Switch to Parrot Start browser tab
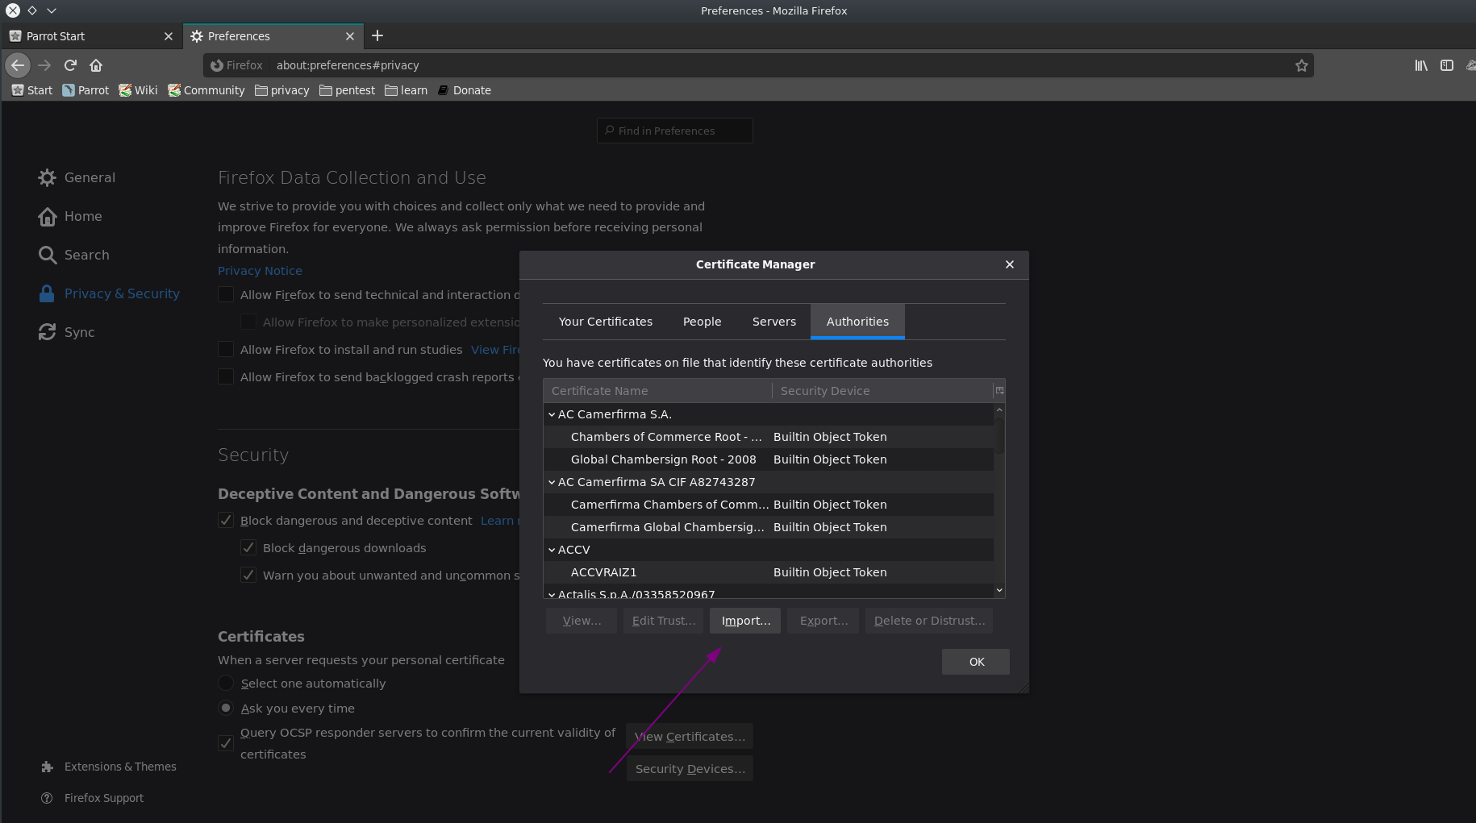Viewport: 1476px width, 823px height. (90, 36)
